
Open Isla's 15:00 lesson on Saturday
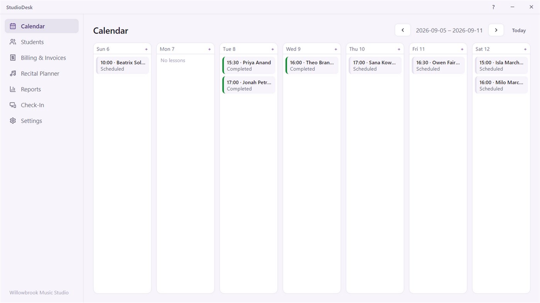point(501,65)
